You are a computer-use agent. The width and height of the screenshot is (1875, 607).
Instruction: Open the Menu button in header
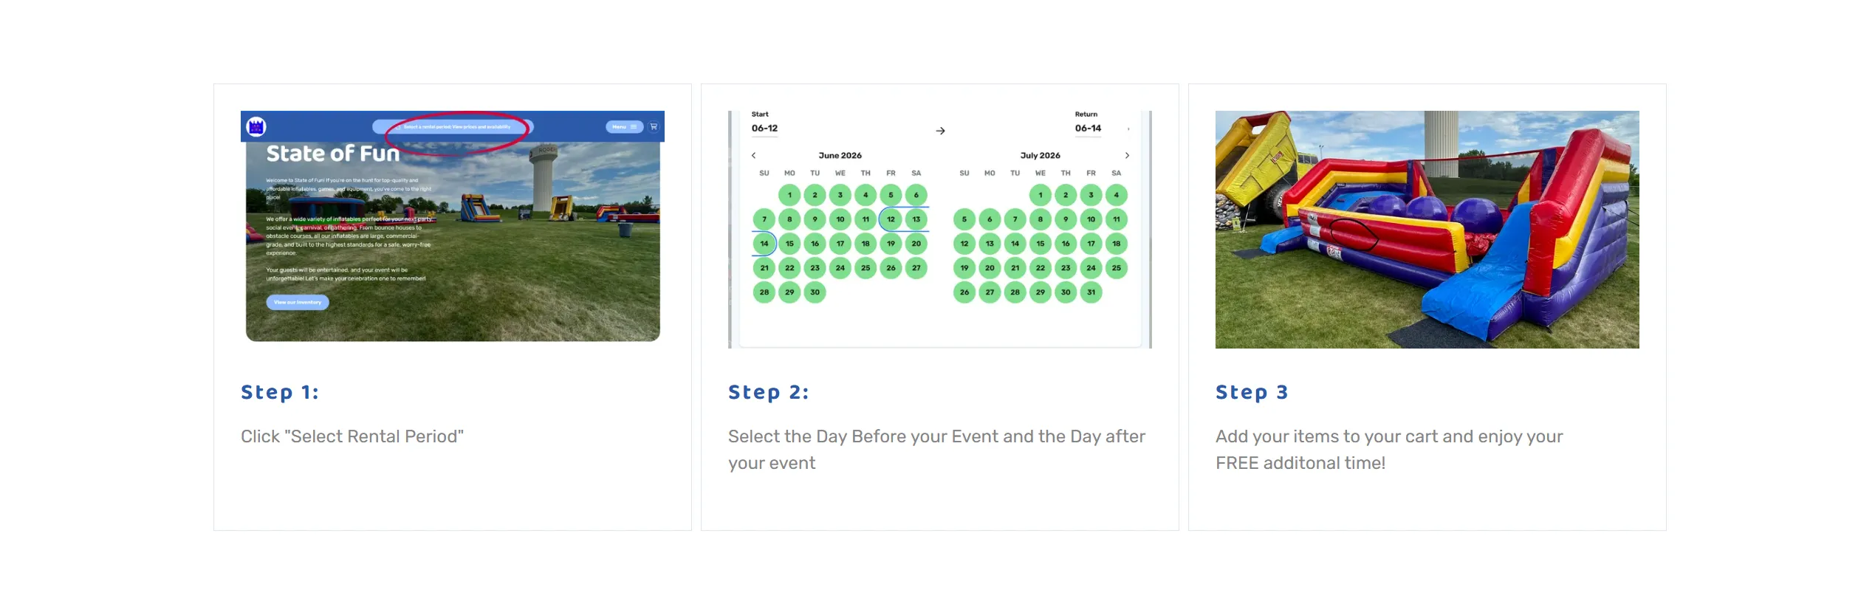click(624, 126)
